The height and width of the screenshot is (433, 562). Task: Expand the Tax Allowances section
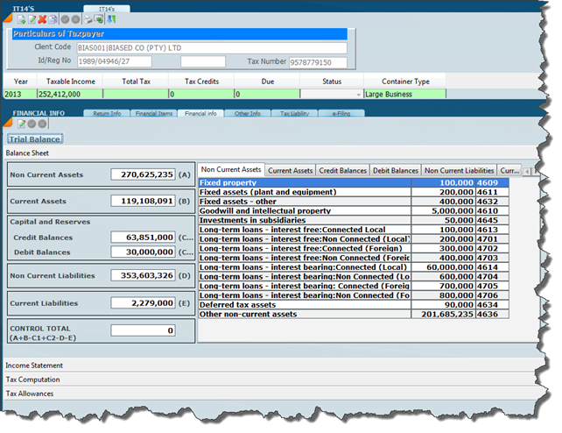(x=32, y=394)
